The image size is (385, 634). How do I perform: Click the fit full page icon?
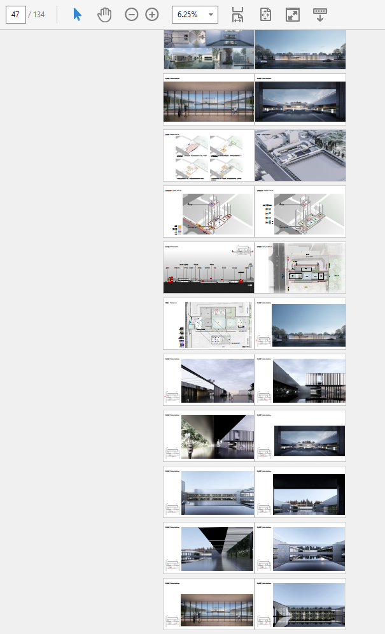tap(265, 15)
